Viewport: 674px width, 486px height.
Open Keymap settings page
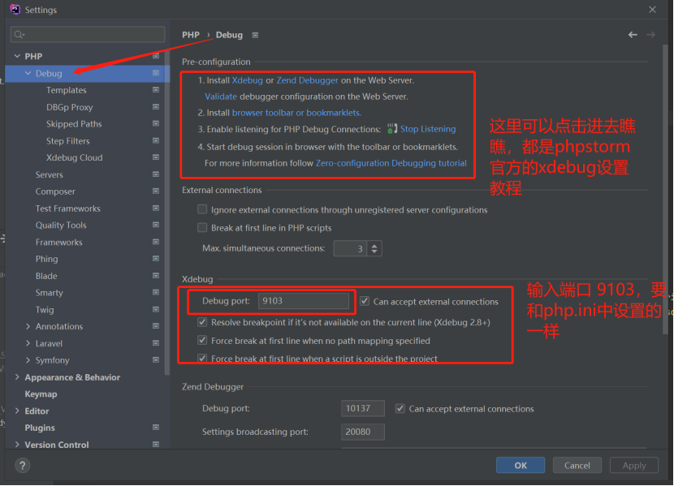(41, 394)
